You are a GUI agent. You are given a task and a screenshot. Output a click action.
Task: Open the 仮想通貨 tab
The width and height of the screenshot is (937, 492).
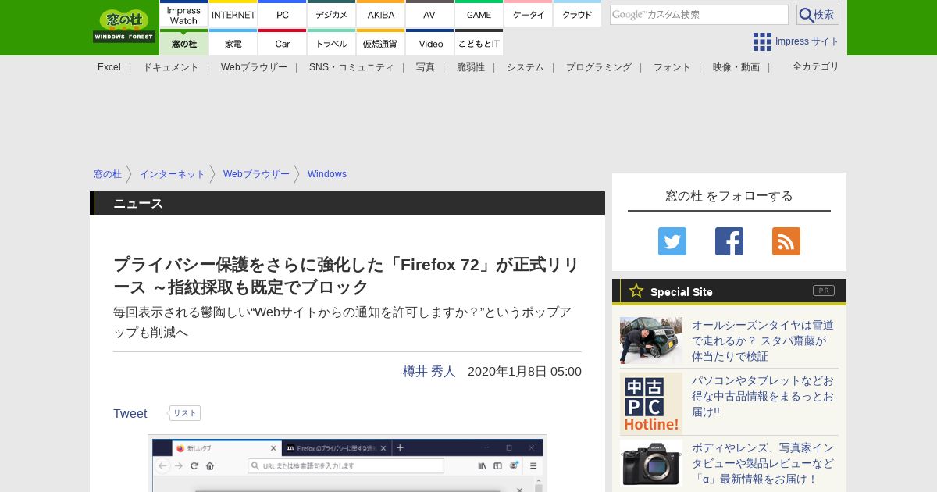(x=381, y=43)
